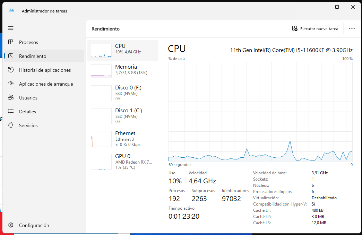The width and height of the screenshot is (362, 235).
Task: Select the CPU mini graph thumbnail
Action: 101,51
